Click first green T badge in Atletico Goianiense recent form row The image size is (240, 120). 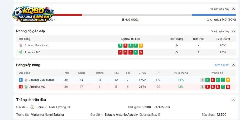coord(120,46)
